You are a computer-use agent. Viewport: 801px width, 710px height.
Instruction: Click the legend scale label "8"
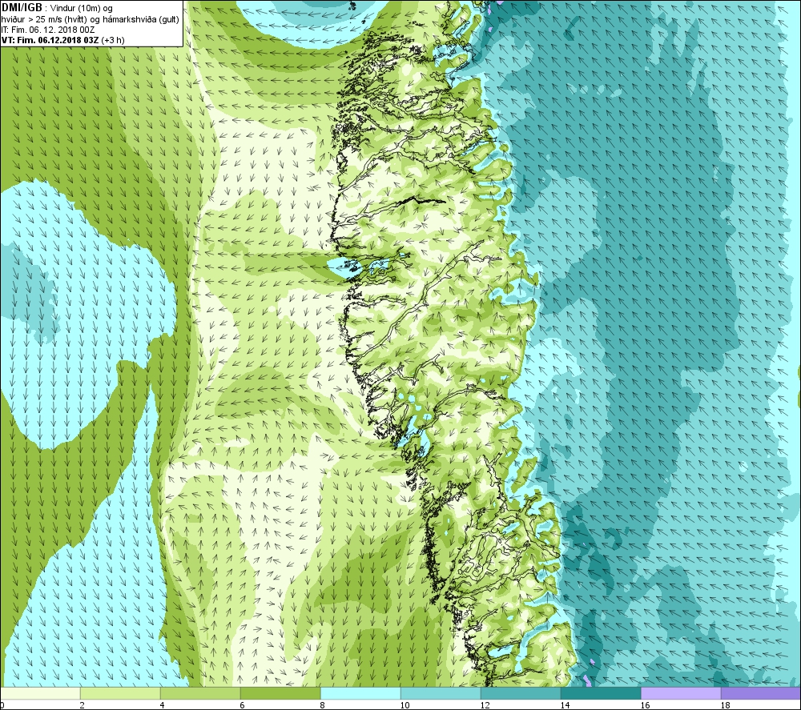pos(322,705)
